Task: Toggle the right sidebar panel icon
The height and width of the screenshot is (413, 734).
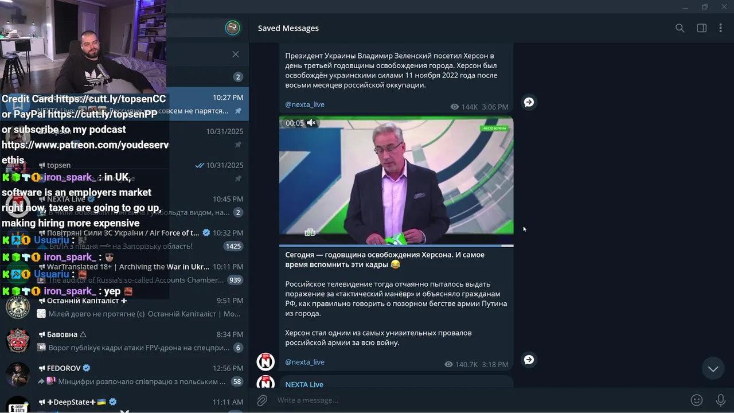Action: click(x=701, y=28)
